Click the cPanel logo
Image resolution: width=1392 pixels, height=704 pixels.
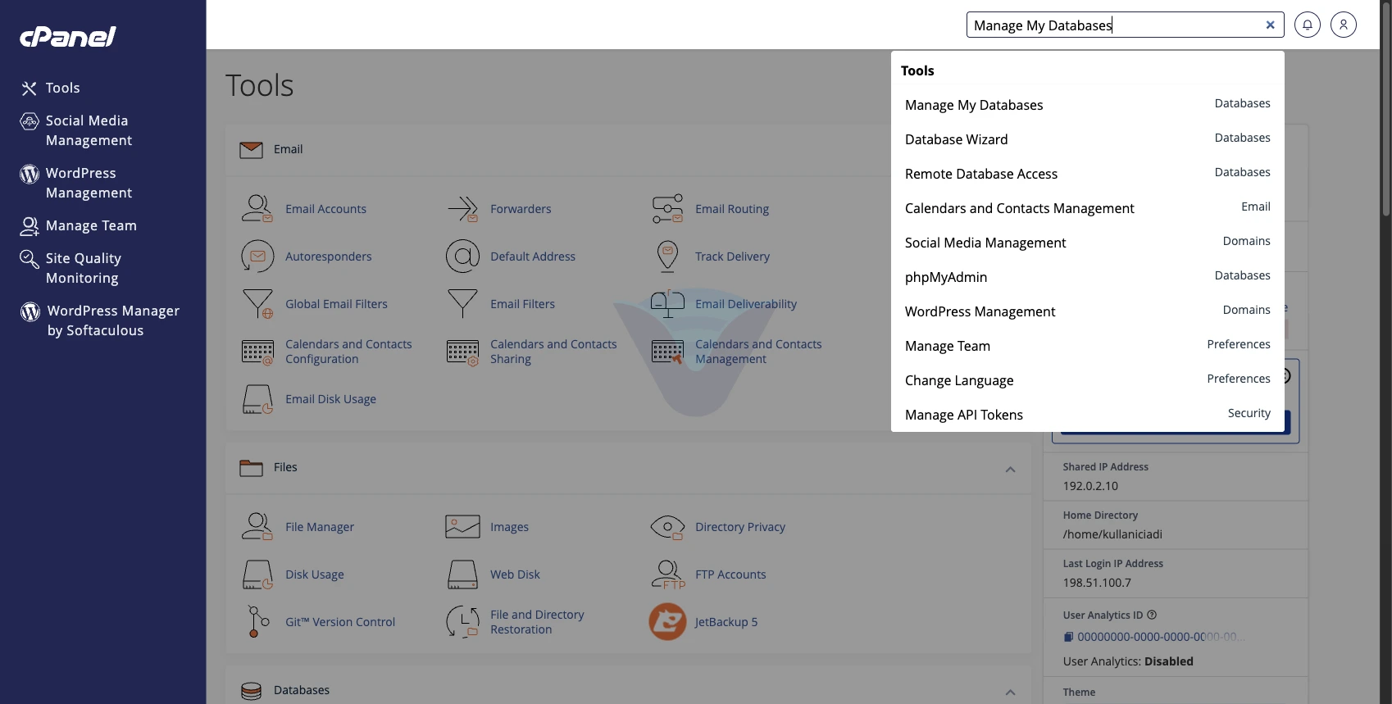click(x=68, y=37)
